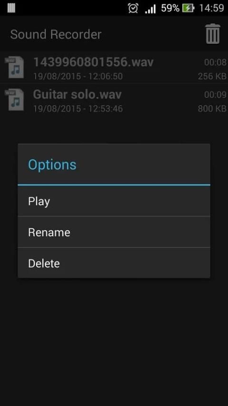Tap the 14:59 clock in status bar

tap(211, 8)
